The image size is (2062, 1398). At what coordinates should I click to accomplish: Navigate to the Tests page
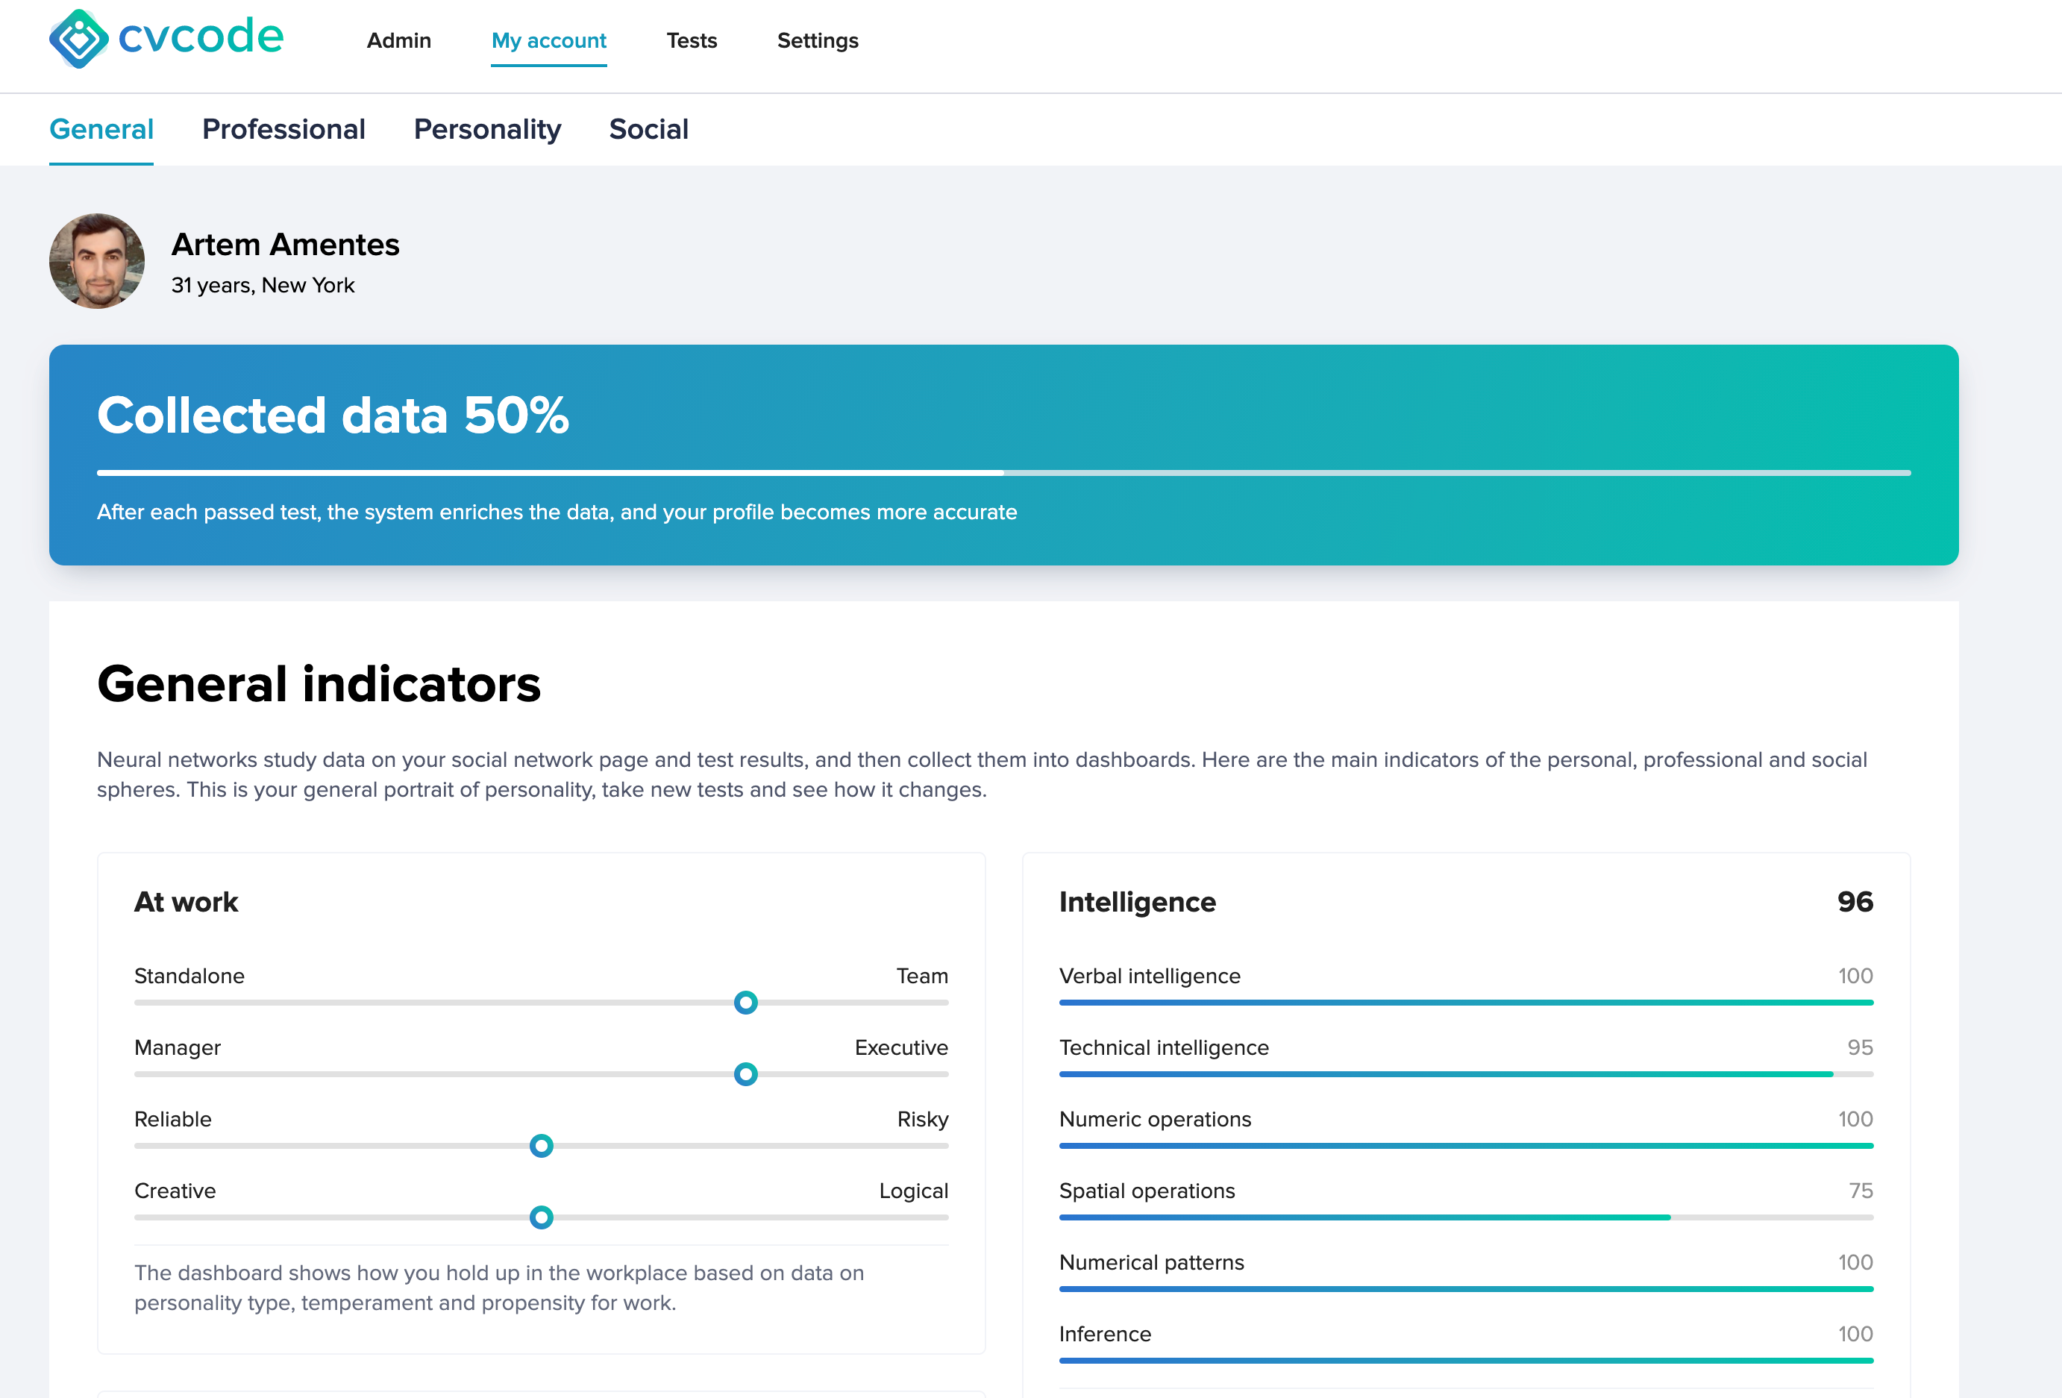pyautogui.click(x=692, y=41)
